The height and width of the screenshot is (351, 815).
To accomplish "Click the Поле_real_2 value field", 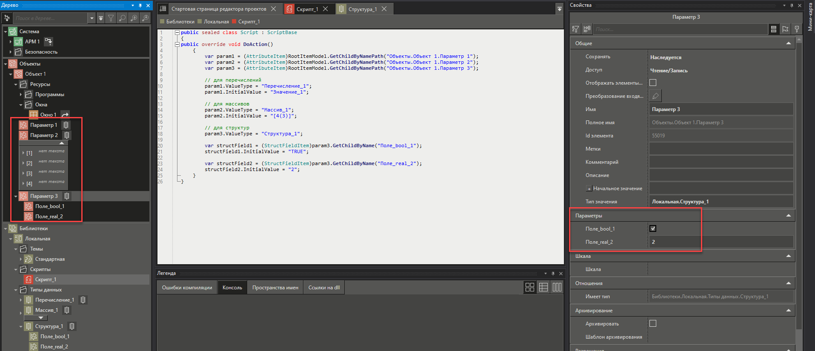I will tap(721, 242).
